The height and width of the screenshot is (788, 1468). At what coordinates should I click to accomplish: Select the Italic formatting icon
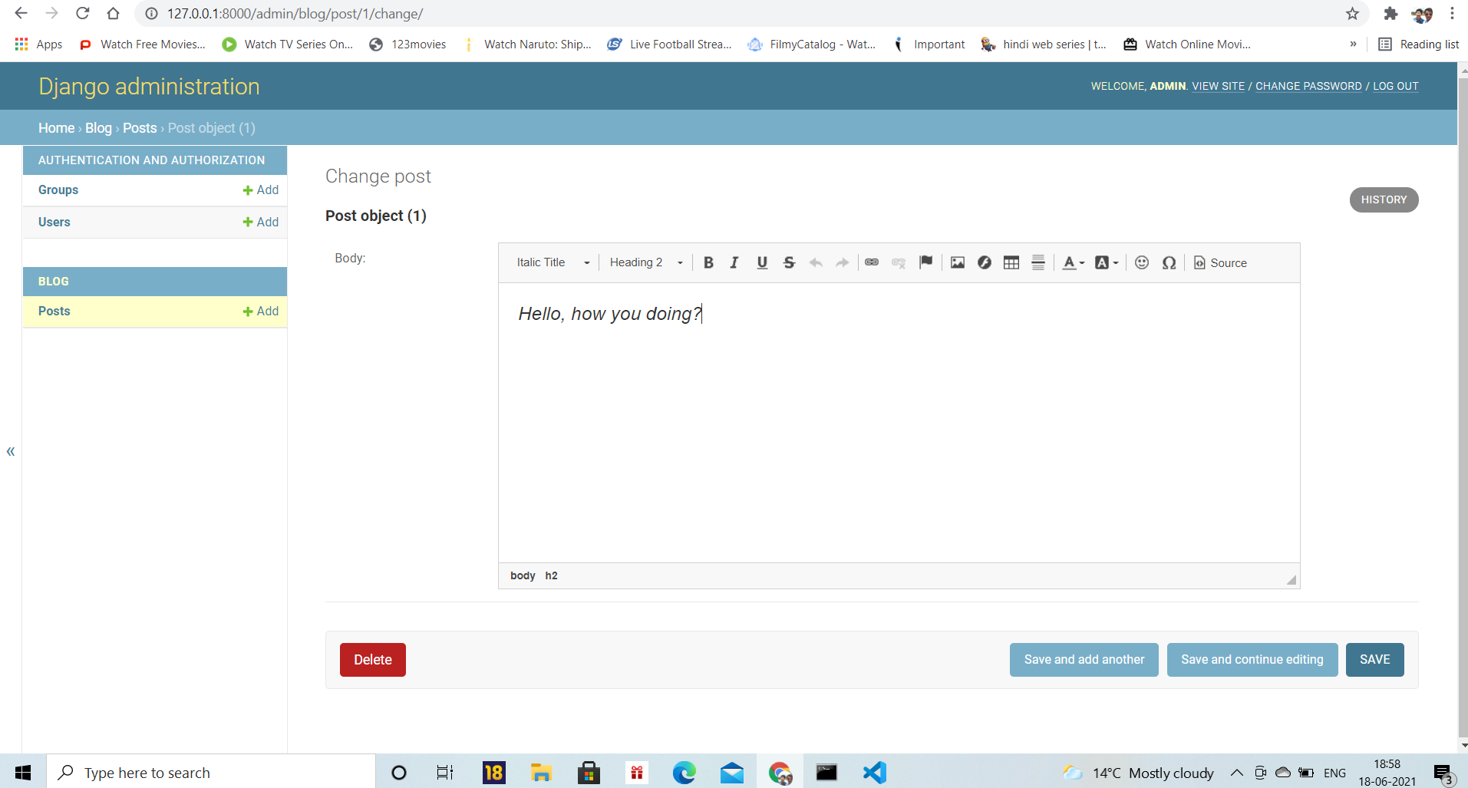(734, 262)
